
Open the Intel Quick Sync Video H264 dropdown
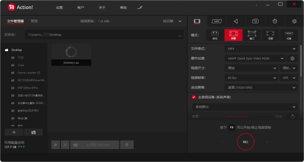(255, 58)
